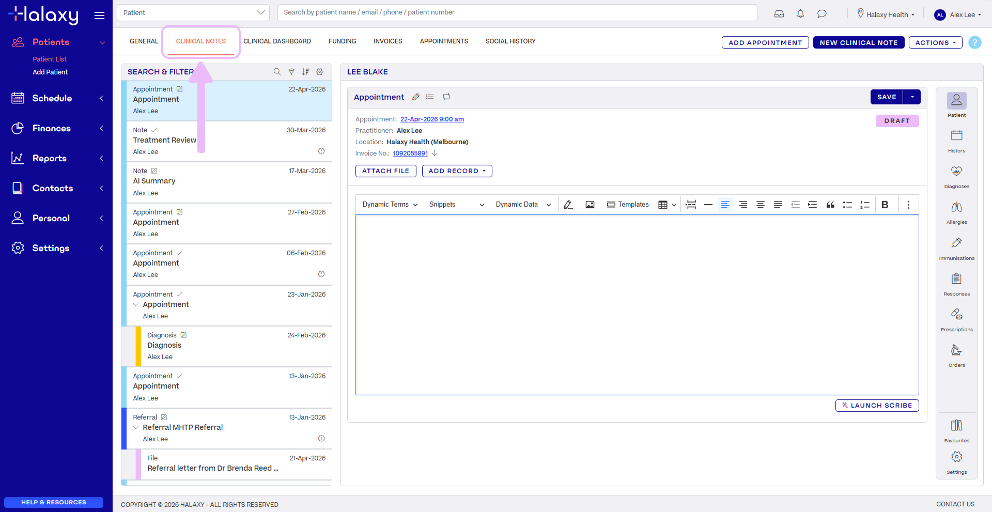Click the sort order icon in notes list

[x=306, y=72]
